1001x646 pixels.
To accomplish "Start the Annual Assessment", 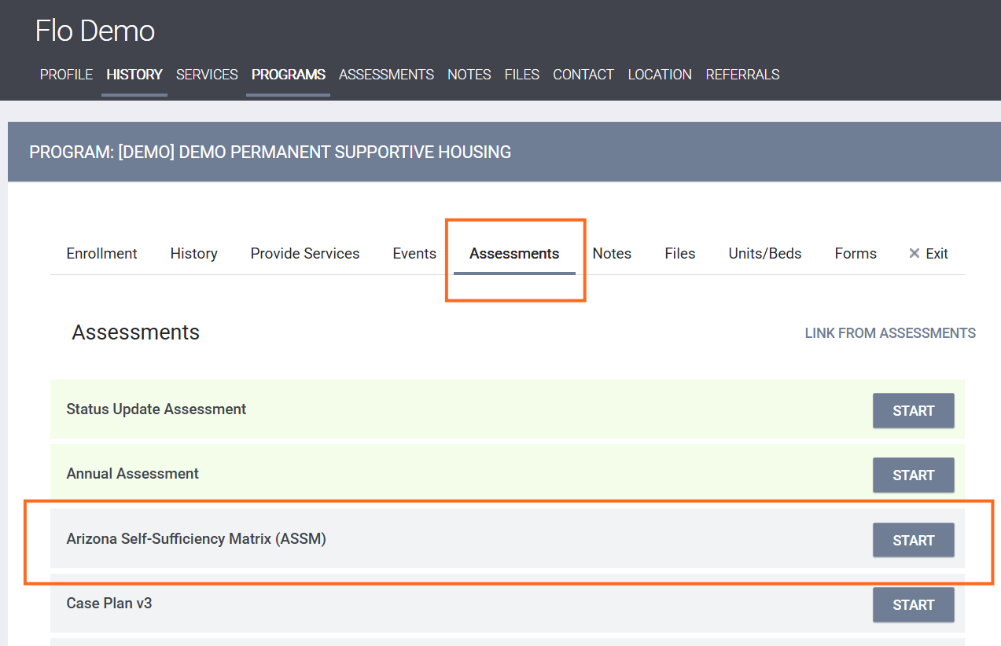I will click(x=914, y=475).
